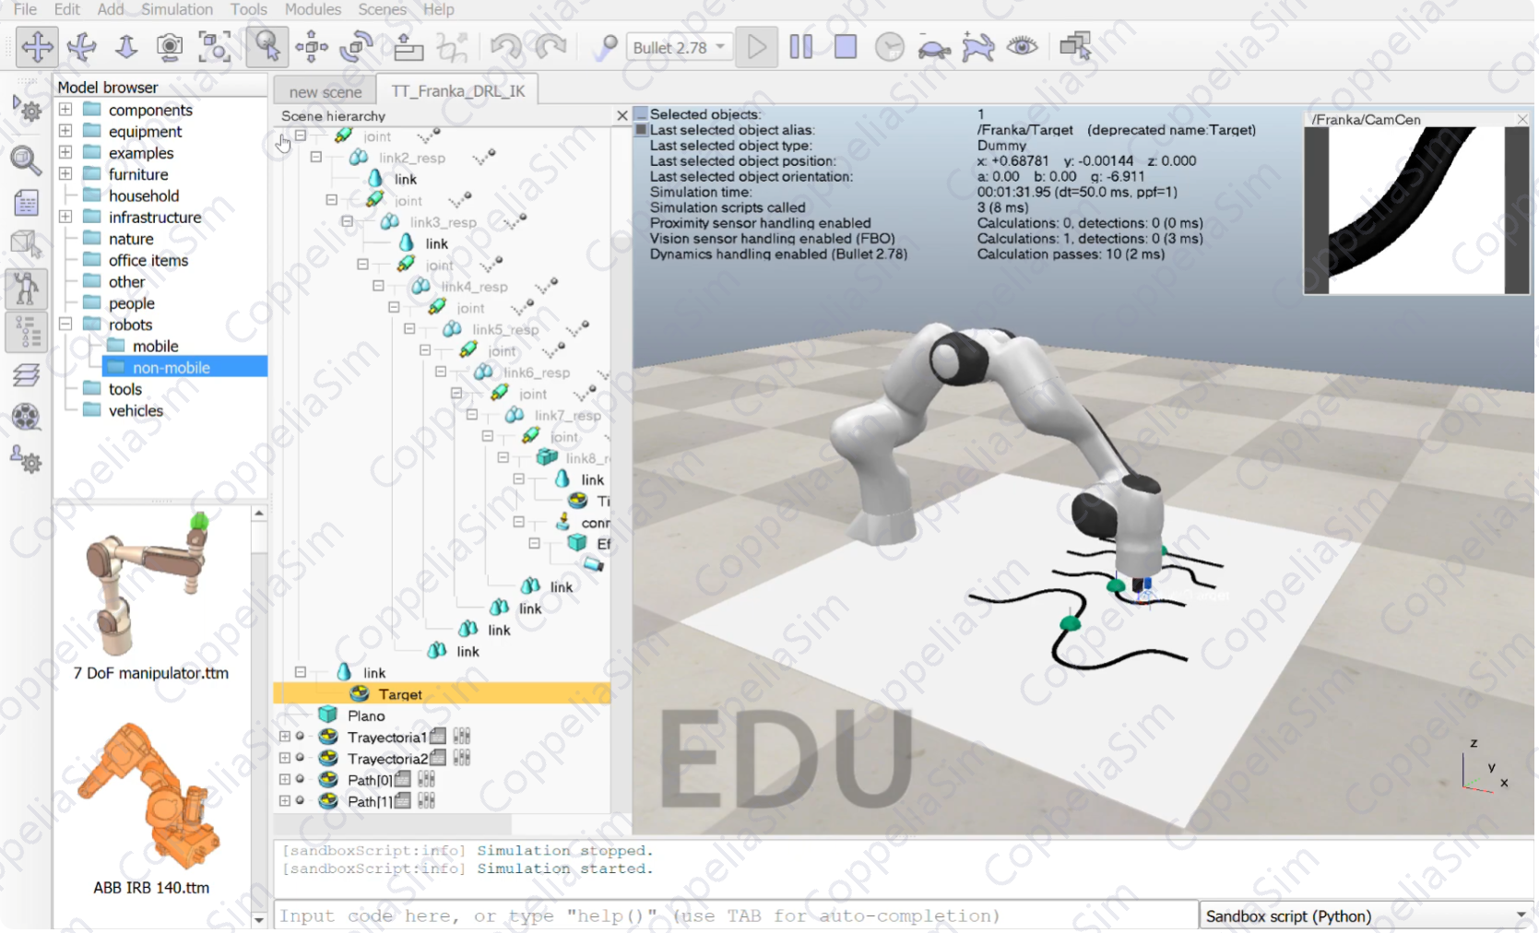The height and width of the screenshot is (933, 1539).
Task: Click the fit-to-view toolbar icon
Action: click(215, 46)
